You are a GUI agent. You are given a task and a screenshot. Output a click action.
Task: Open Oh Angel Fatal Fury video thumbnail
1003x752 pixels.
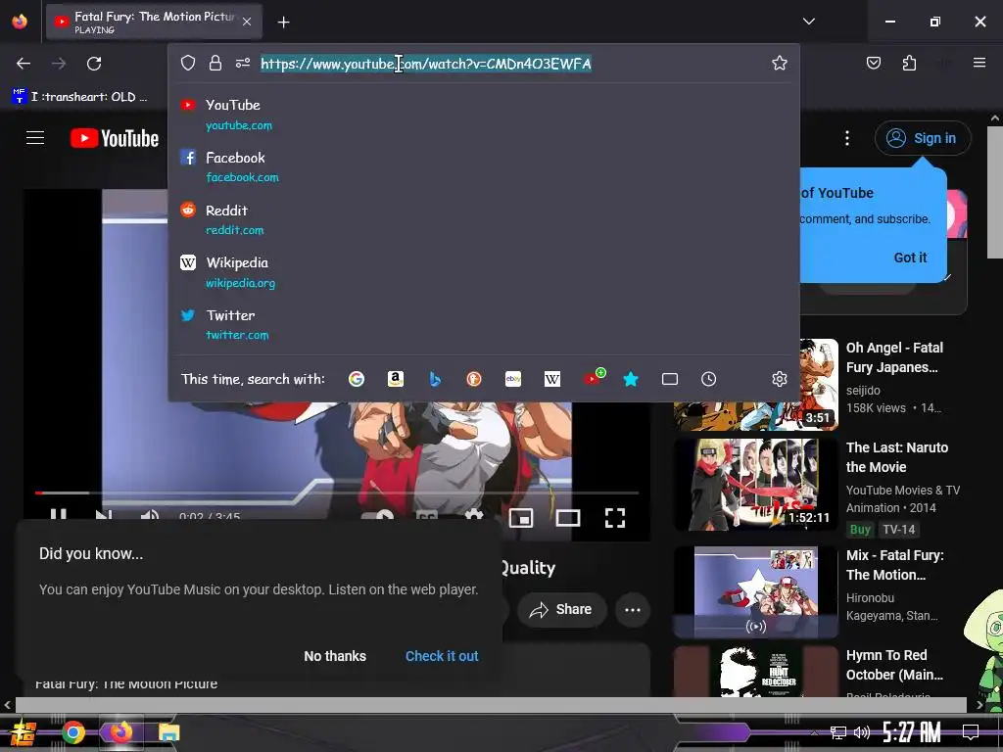click(x=755, y=384)
